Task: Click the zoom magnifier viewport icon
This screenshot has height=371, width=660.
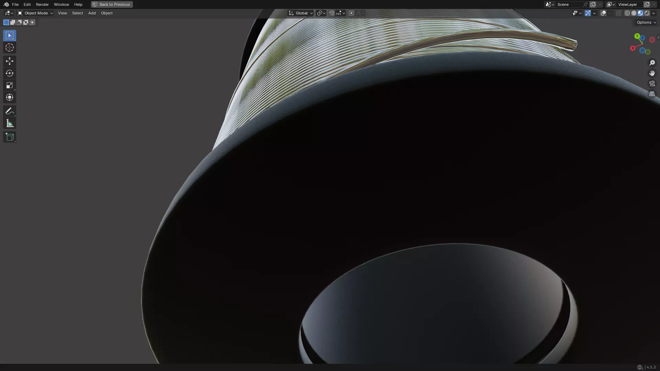Action: click(652, 63)
